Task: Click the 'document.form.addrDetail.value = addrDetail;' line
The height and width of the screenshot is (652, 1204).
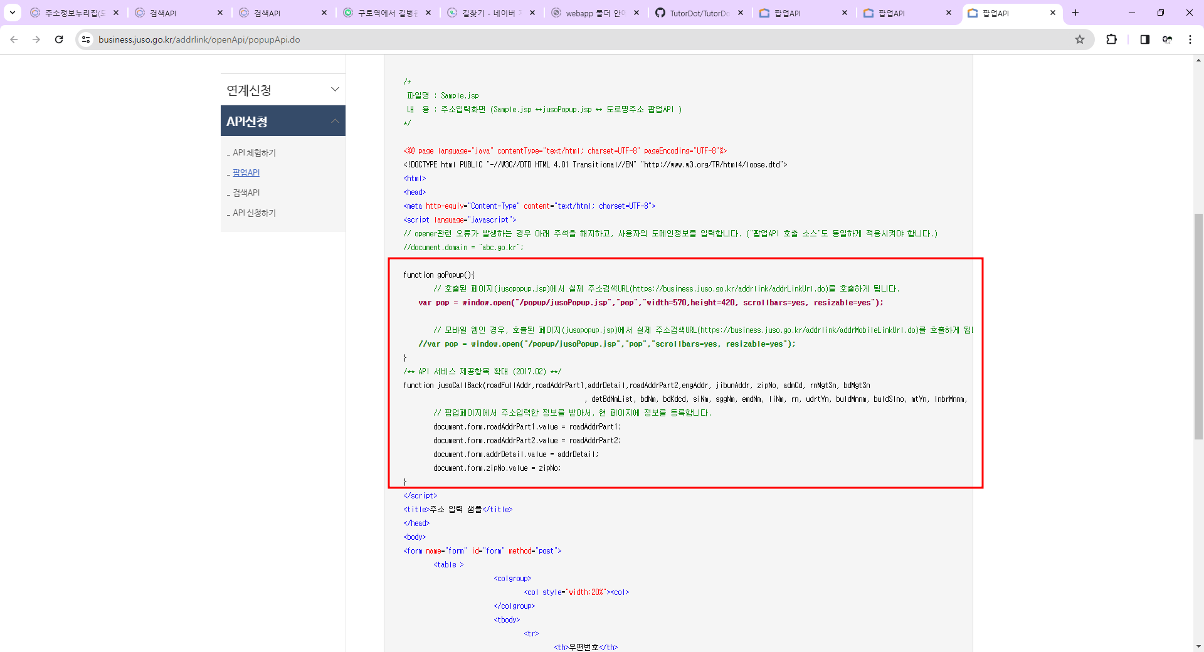Action: [516, 455]
